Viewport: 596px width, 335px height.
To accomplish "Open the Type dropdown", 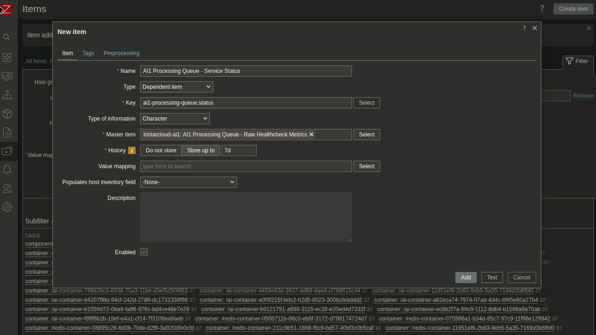I will point(176,87).
